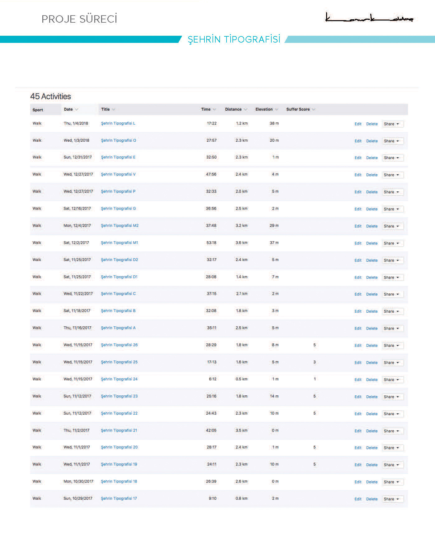This screenshot has height=547, width=435.
Task: Delete the Şehrin Tipografisi E activity
Action: pyautogui.click(x=372, y=158)
